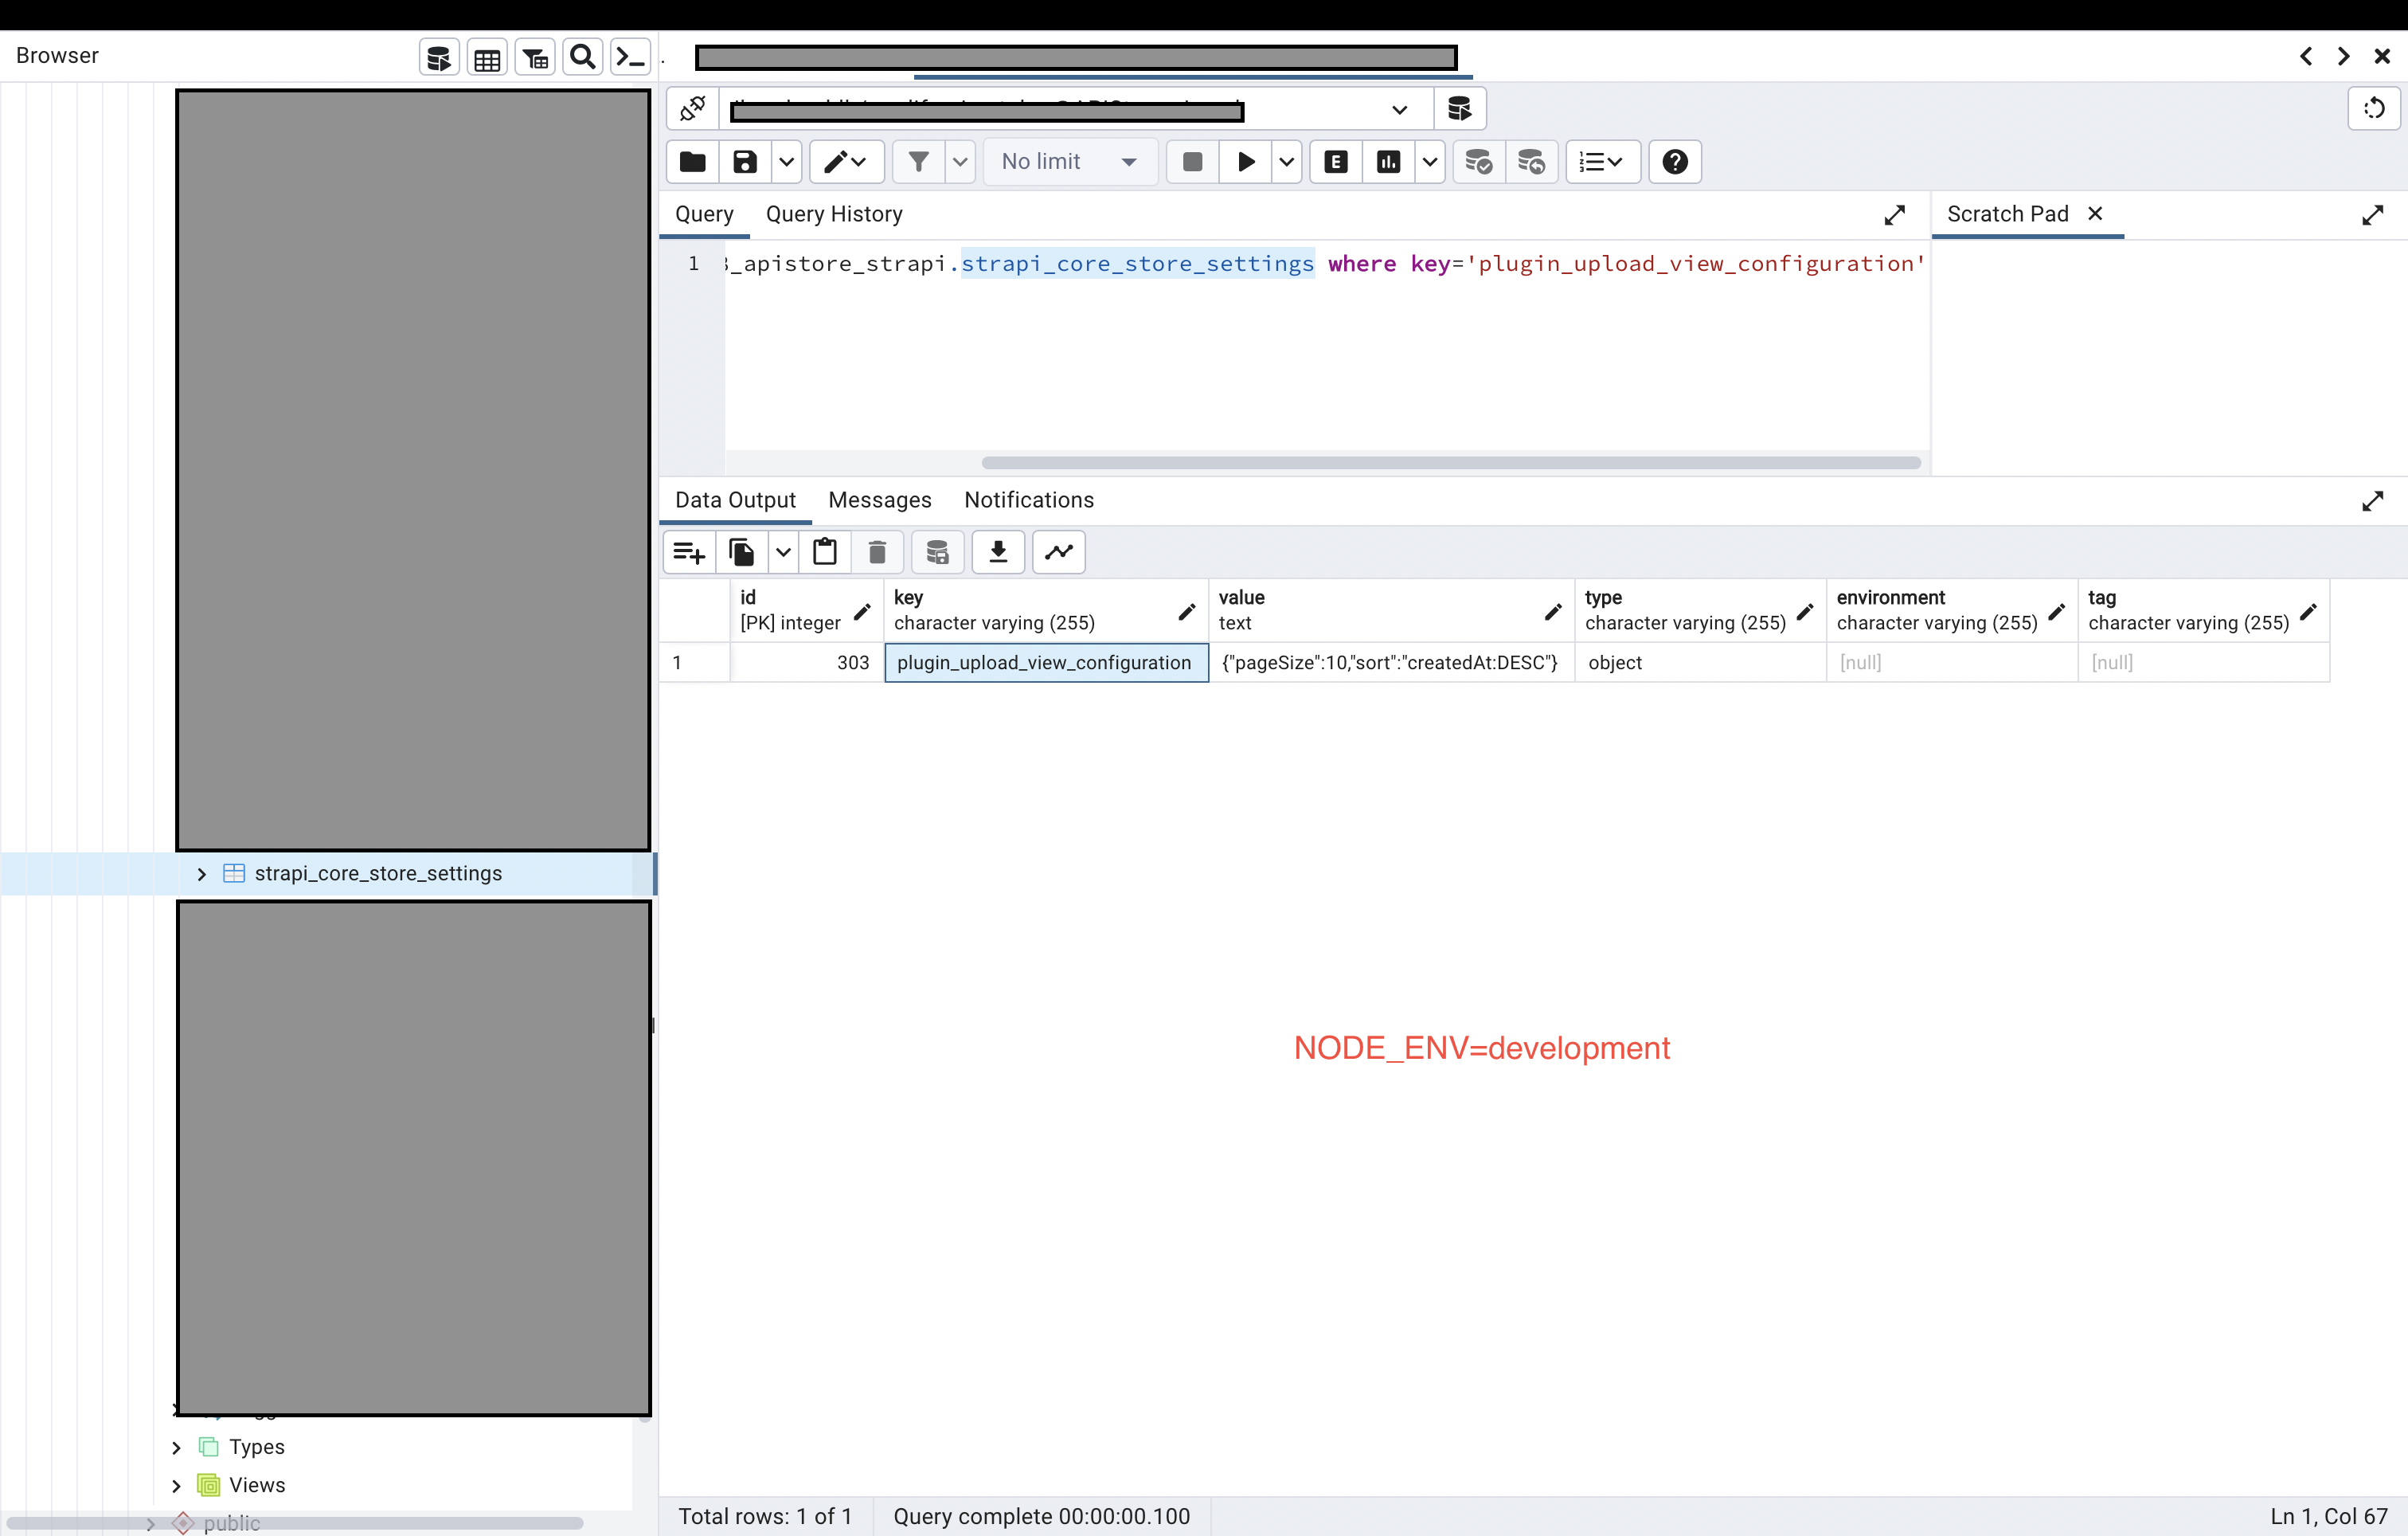This screenshot has width=2408, height=1536.
Task: Open the Explain plan icon
Action: coord(1334,161)
